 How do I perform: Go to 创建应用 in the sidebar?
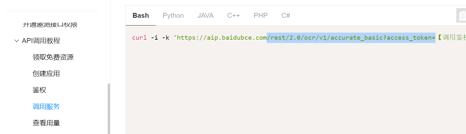coord(46,74)
